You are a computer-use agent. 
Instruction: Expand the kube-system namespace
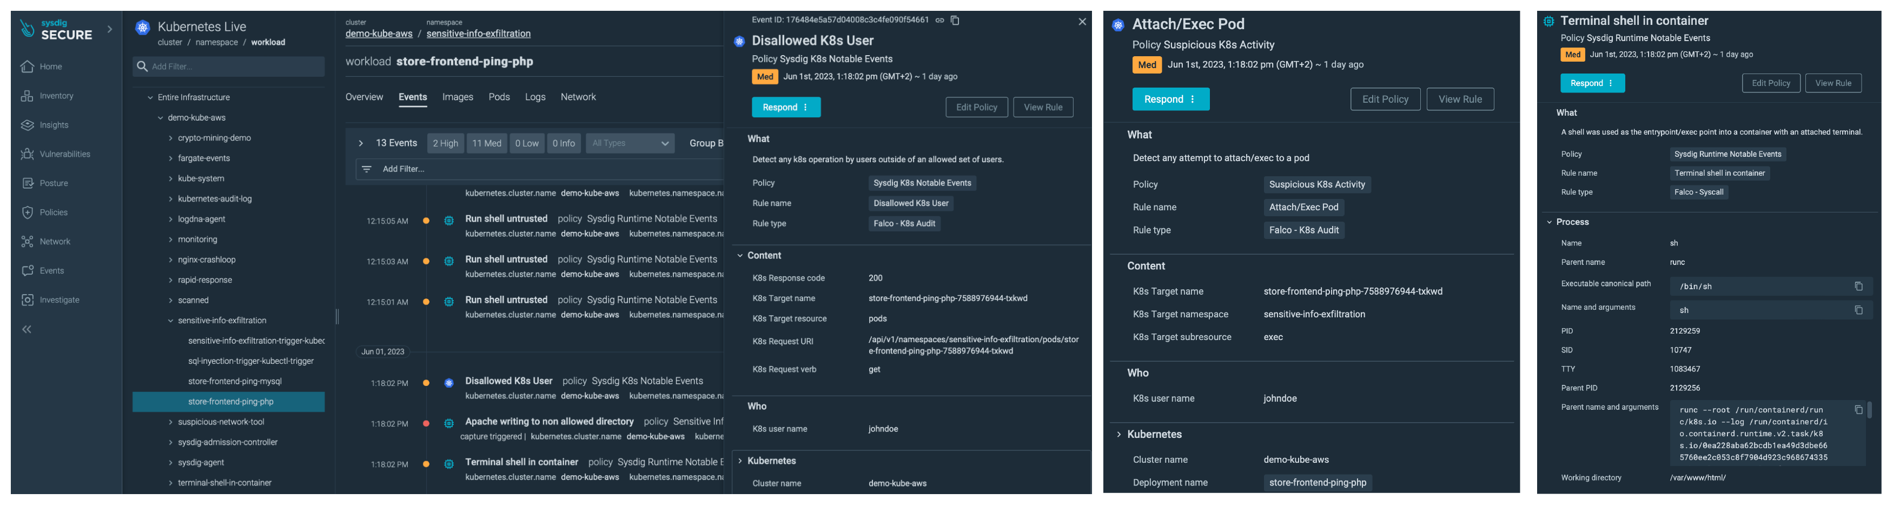point(170,179)
